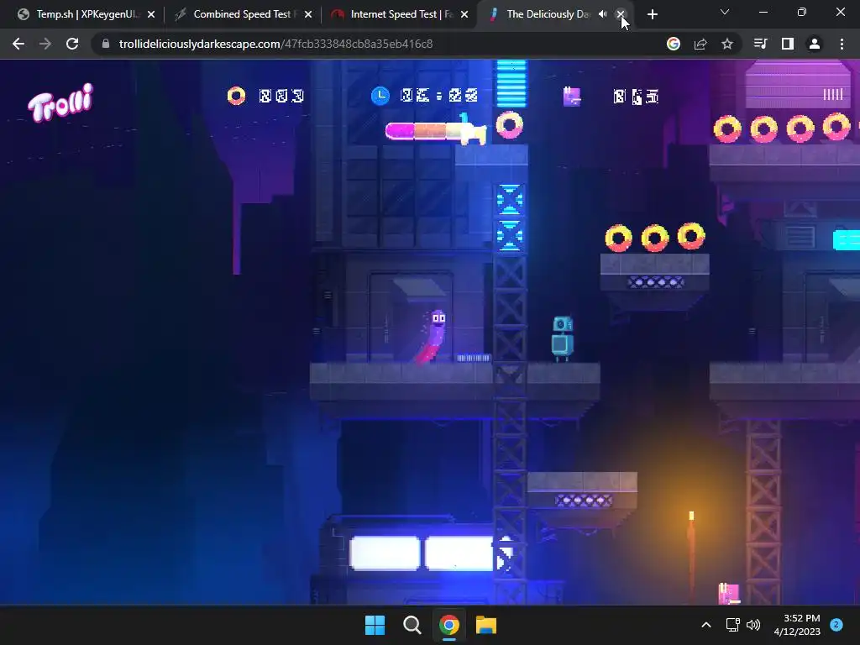Open the Chrome three-dot menu
This screenshot has width=860, height=645.
[842, 44]
